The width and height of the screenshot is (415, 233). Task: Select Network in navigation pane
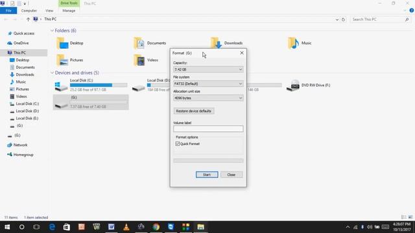(x=20, y=145)
